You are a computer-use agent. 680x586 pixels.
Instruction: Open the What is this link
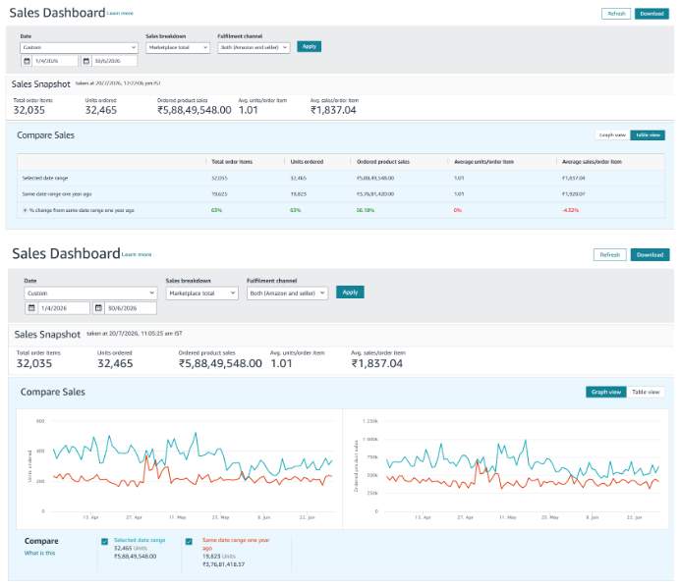39,553
